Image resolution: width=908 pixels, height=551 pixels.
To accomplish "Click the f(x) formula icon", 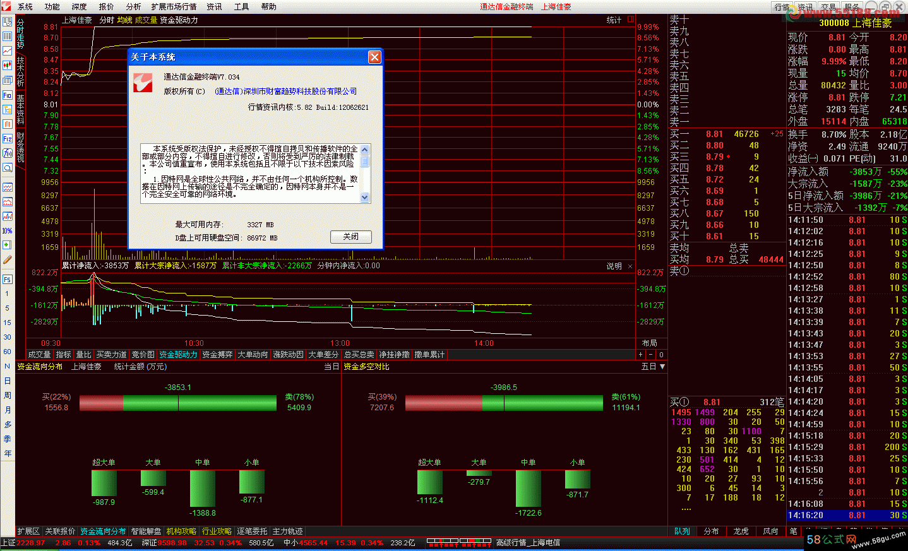I will (8, 153).
